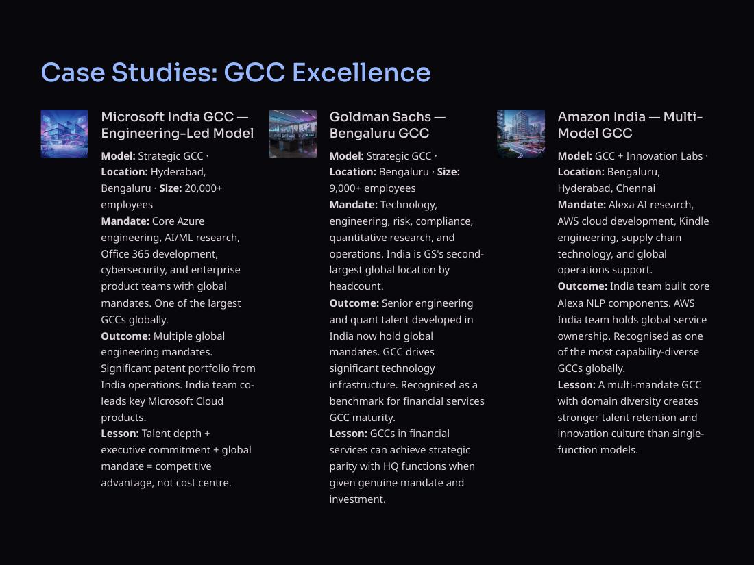This screenshot has width=754, height=565.
Task: Click 'advantage, not cost centre.' line
Action: pyautogui.click(x=167, y=483)
